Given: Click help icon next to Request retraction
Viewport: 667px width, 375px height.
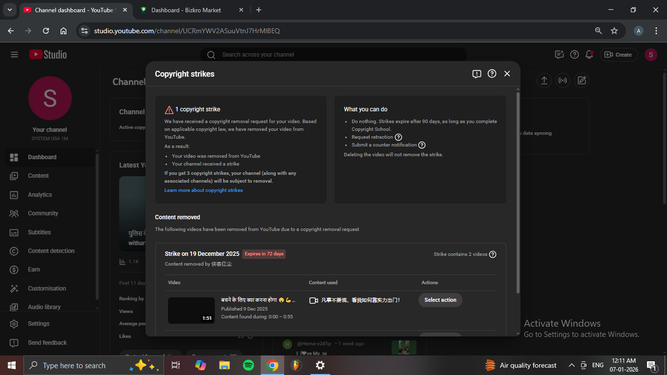Looking at the screenshot, I should point(398,137).
